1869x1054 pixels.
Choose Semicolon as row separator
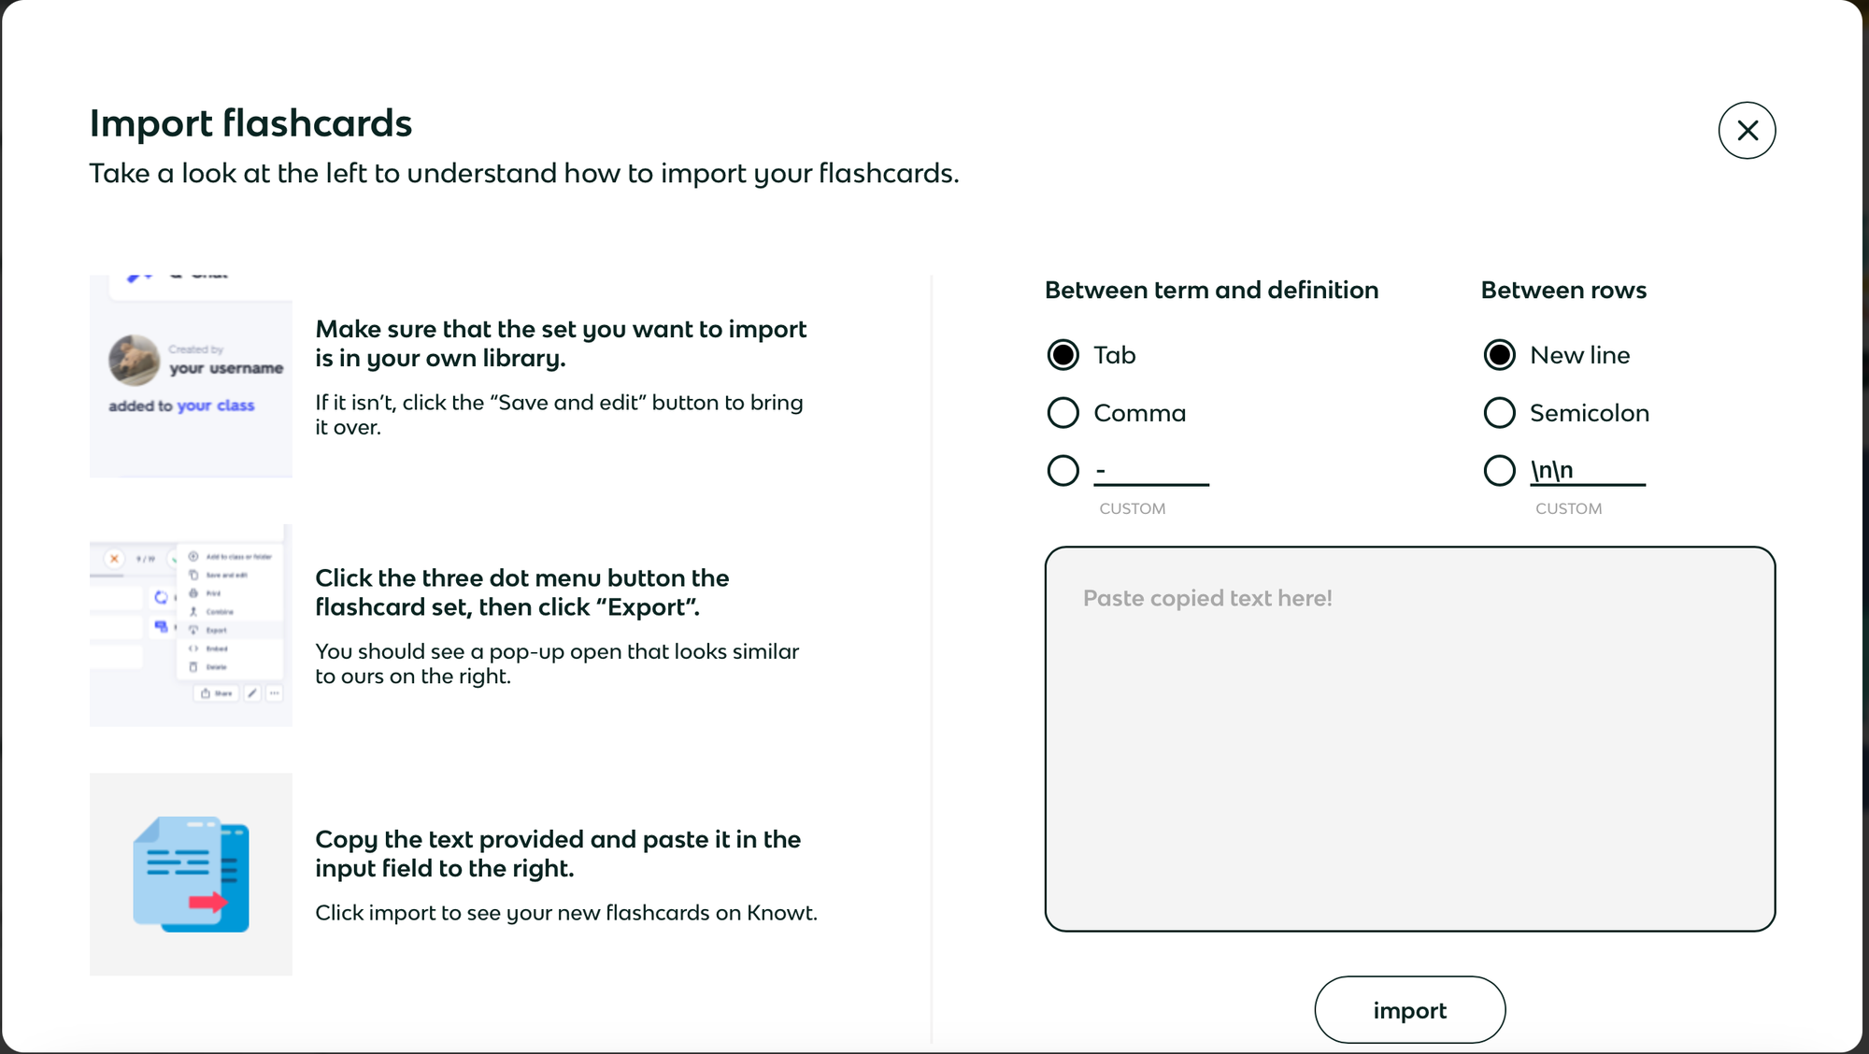pos(1499,413)
